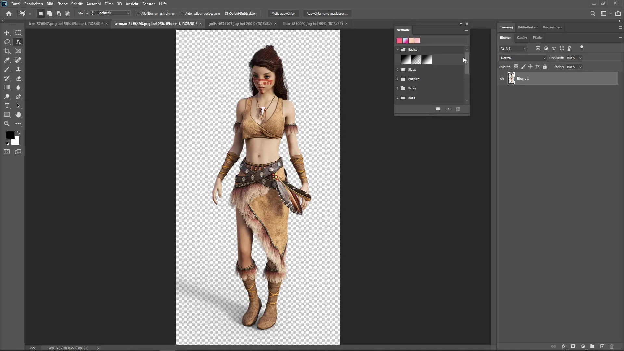Viewport: 624px width, 351px height.
Task: Hide Ebene 1 layer visibility
Action: click(x=502, y=79)
